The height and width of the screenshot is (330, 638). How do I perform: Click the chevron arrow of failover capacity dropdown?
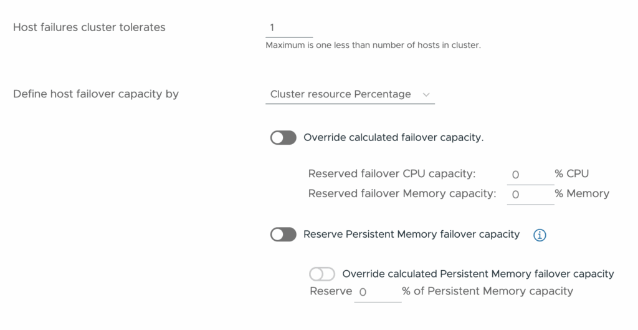click(x=426, y=94)
